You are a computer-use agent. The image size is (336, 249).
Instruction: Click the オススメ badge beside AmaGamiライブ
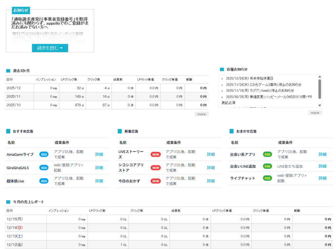click(44, 154)
